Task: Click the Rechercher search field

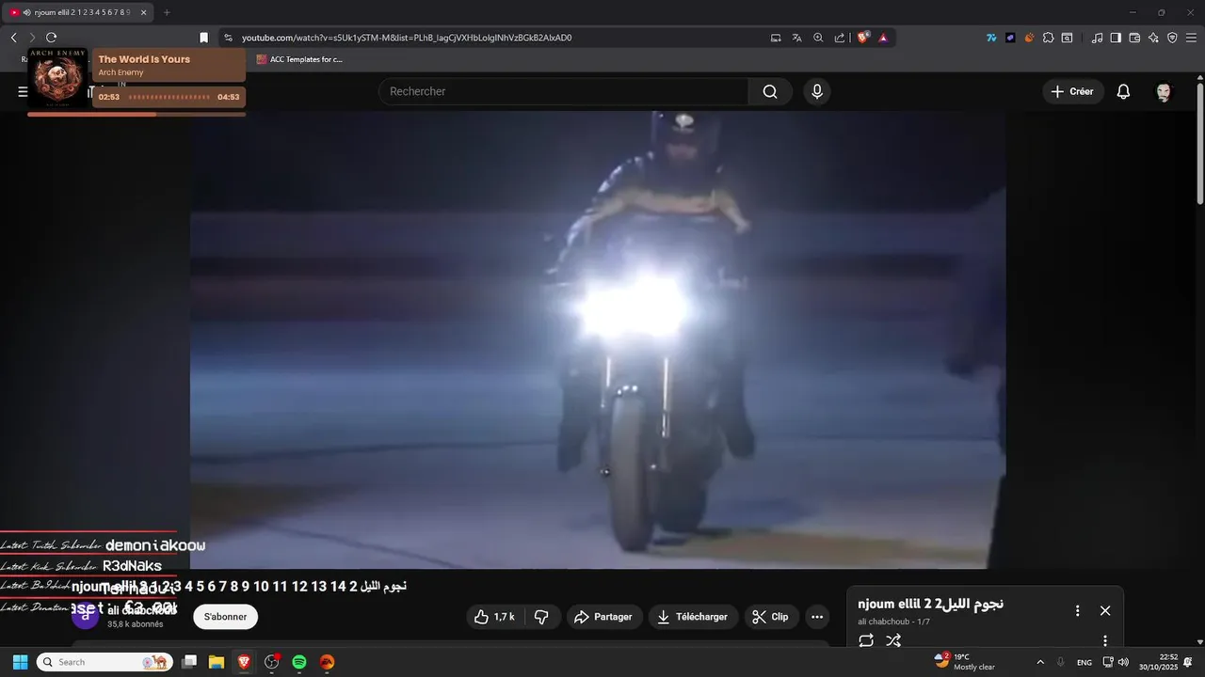Action: 565,91
